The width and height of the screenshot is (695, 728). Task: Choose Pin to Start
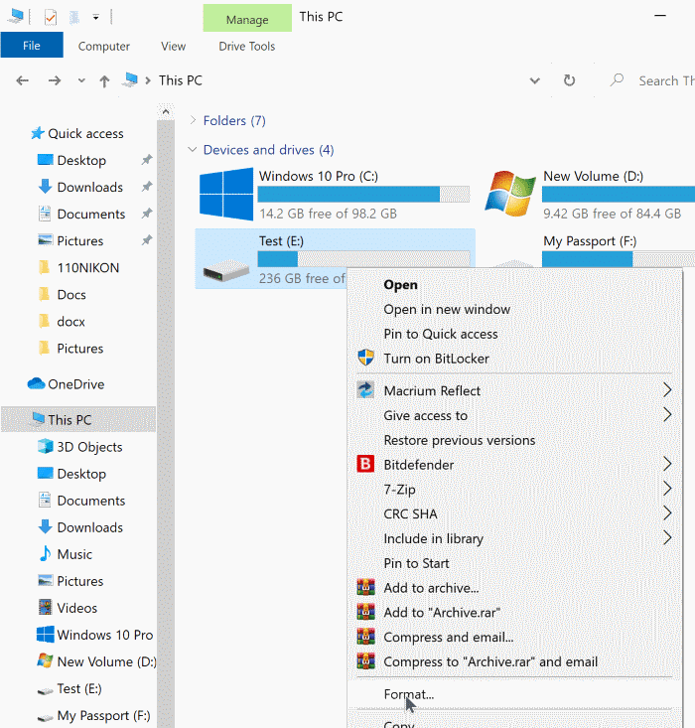[416, 563]
